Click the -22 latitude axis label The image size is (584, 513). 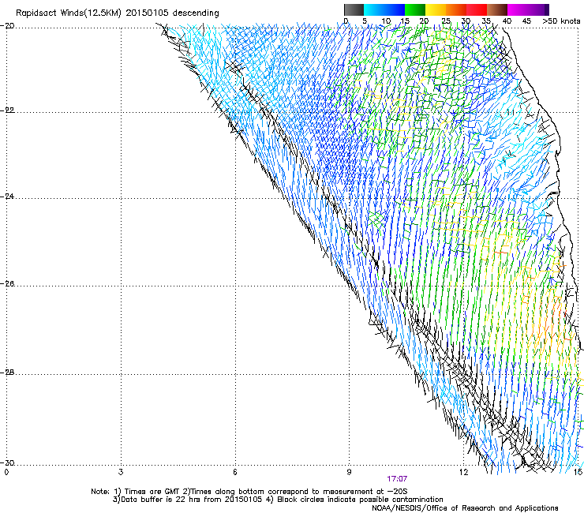[7, 110]
